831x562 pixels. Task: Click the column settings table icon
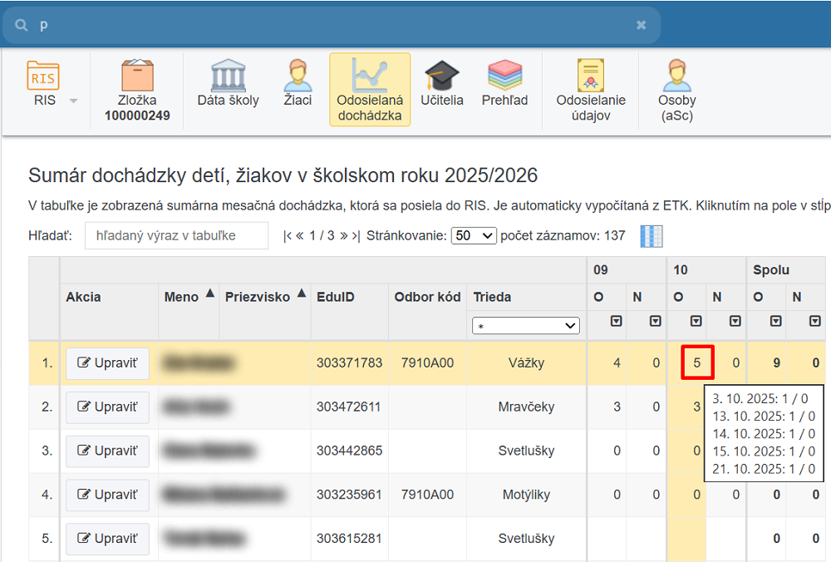point(652,236)
